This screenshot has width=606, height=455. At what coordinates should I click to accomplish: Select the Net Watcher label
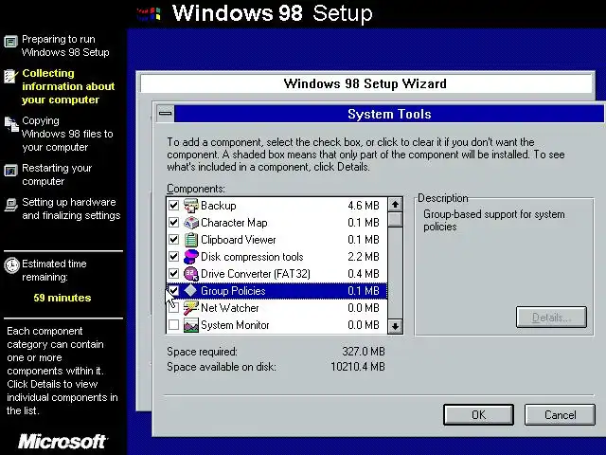pos(230,308)
